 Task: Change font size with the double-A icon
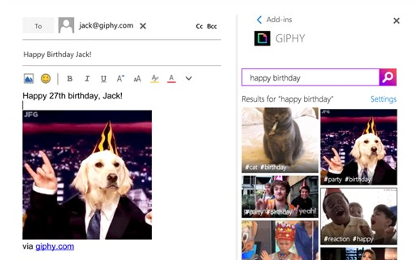click(137, 79)
